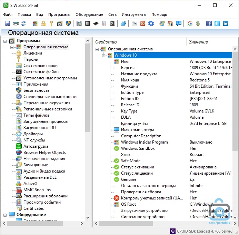Click the LinkedIn toolbar icon

point(226,23)
